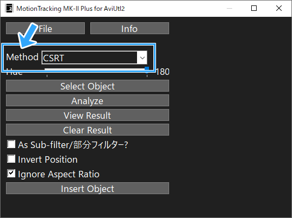Open the Method combo box showing CSRT

click(x=95, y=57)
